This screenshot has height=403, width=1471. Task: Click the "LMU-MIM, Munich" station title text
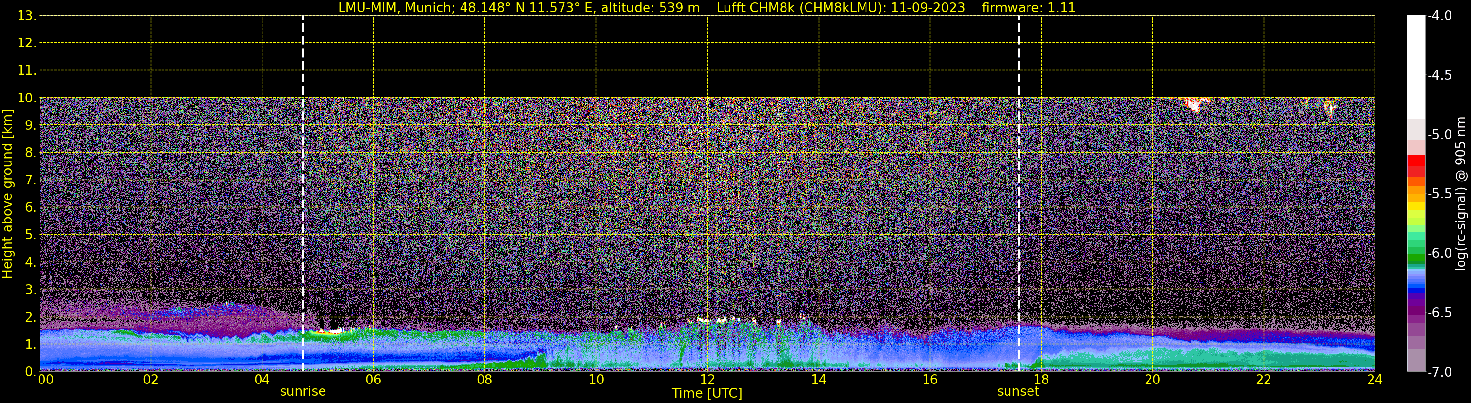(396, 7)
